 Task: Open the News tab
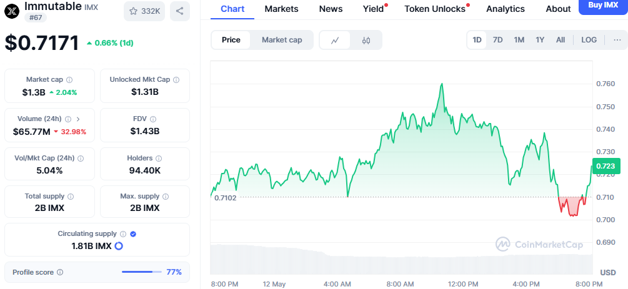coord(331,9)
